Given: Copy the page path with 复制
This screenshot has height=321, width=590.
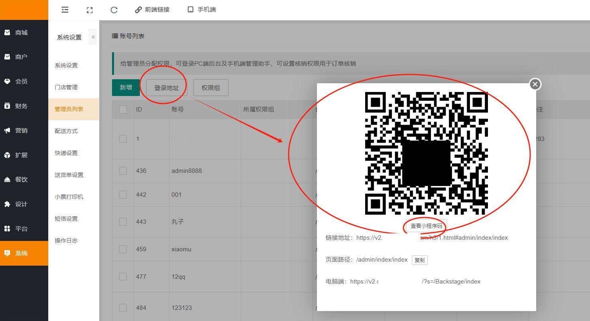Looking at the screenshot, I should click(x=419, y=260).
